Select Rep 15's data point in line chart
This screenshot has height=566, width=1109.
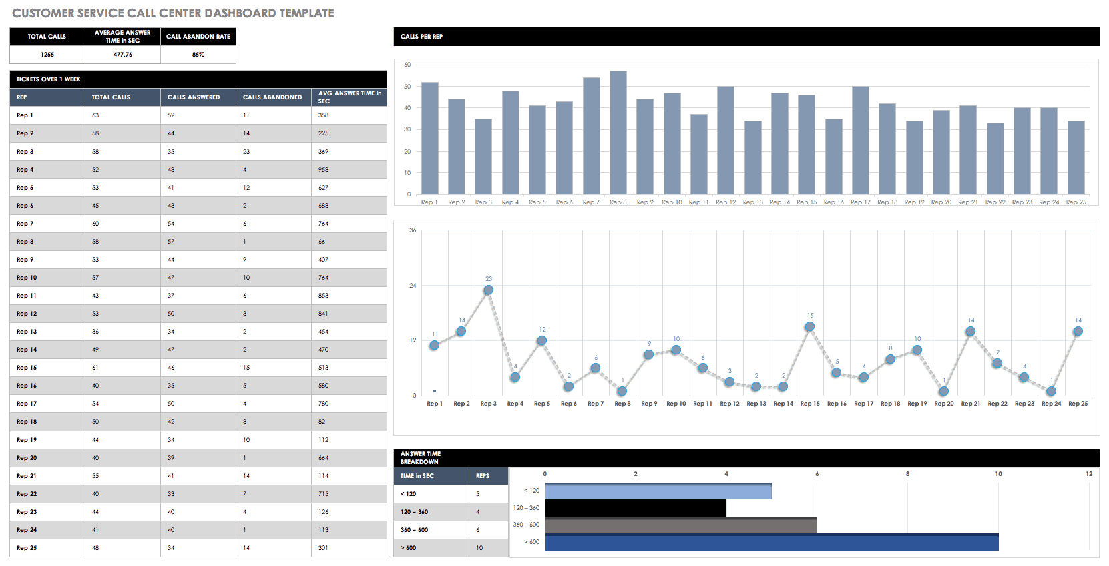(x=809, y=327)
